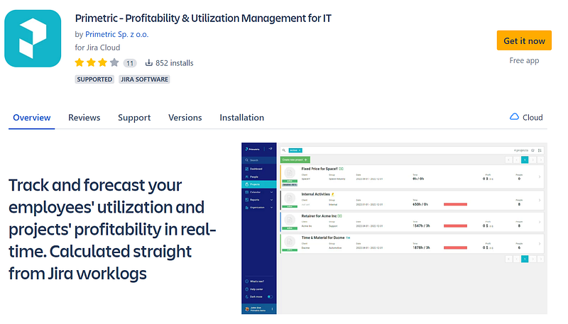Click the Primetric app logo icon
The image size is (568, 324).
(33, 39)
